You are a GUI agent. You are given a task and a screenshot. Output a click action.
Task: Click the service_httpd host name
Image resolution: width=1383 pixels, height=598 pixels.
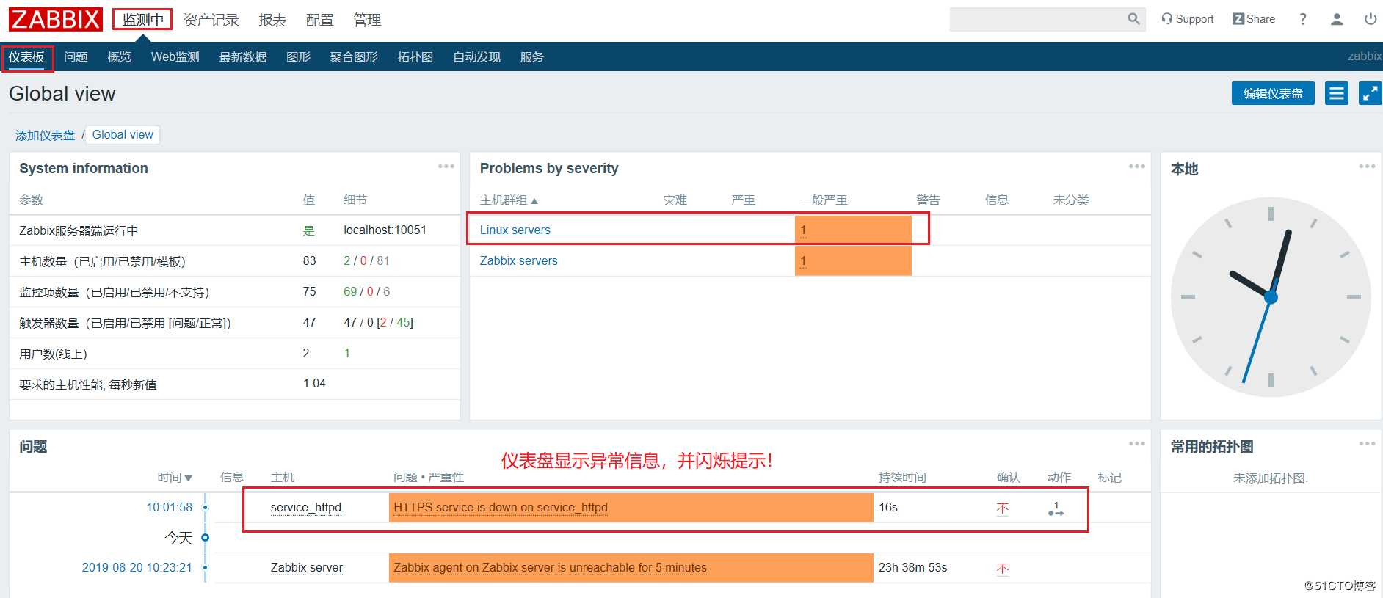coord(306,508)
